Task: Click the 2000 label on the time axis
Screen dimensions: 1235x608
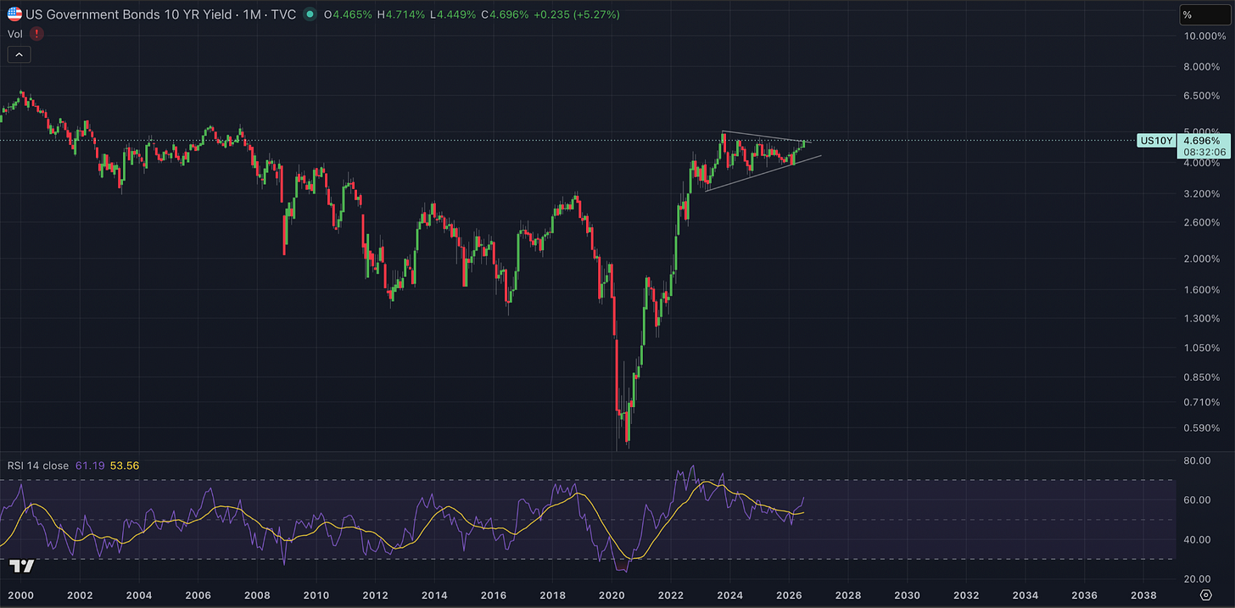Action: coord(20,596)
